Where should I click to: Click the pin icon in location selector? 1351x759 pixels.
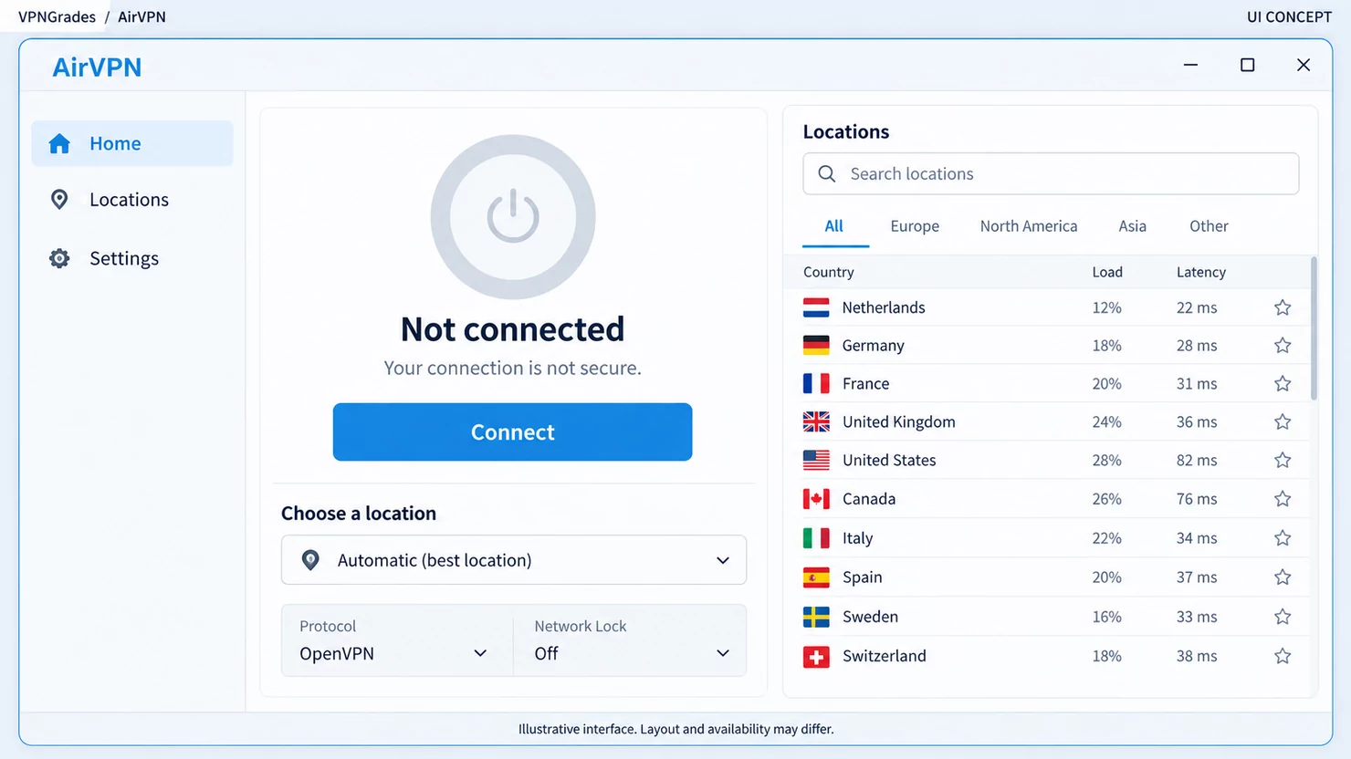[310, 560]
